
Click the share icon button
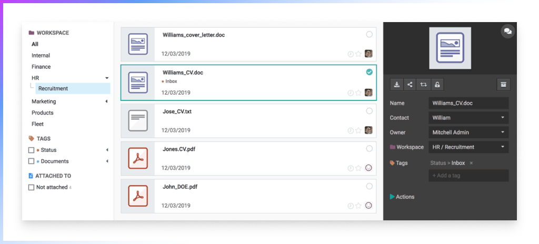[410, 85]
